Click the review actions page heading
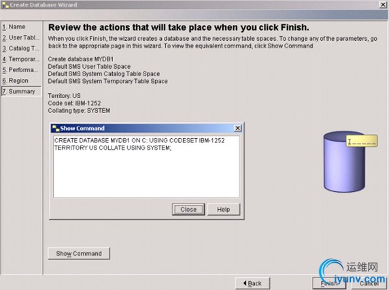Screen dimensions: 389x290 (x=179, y=27)
